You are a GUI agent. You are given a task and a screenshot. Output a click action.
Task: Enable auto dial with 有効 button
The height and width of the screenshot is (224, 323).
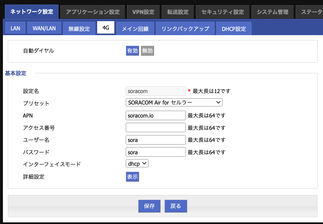133,50
